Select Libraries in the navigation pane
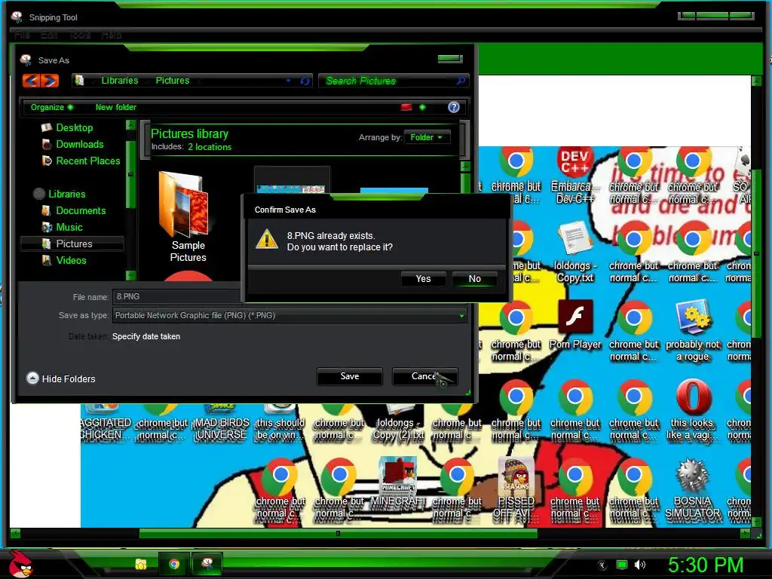The image size is (772, 579). (66, 194)
